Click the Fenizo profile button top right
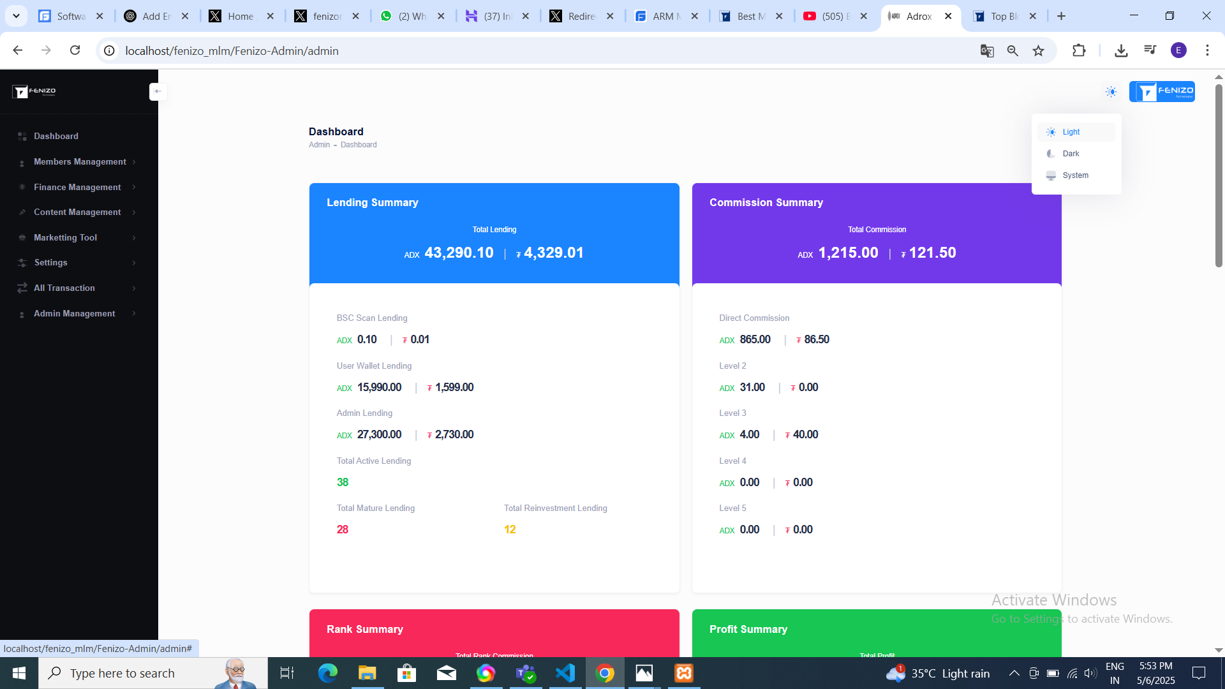The width and height of the screenshot is (1225, 689). click(x=1161, y=92)
